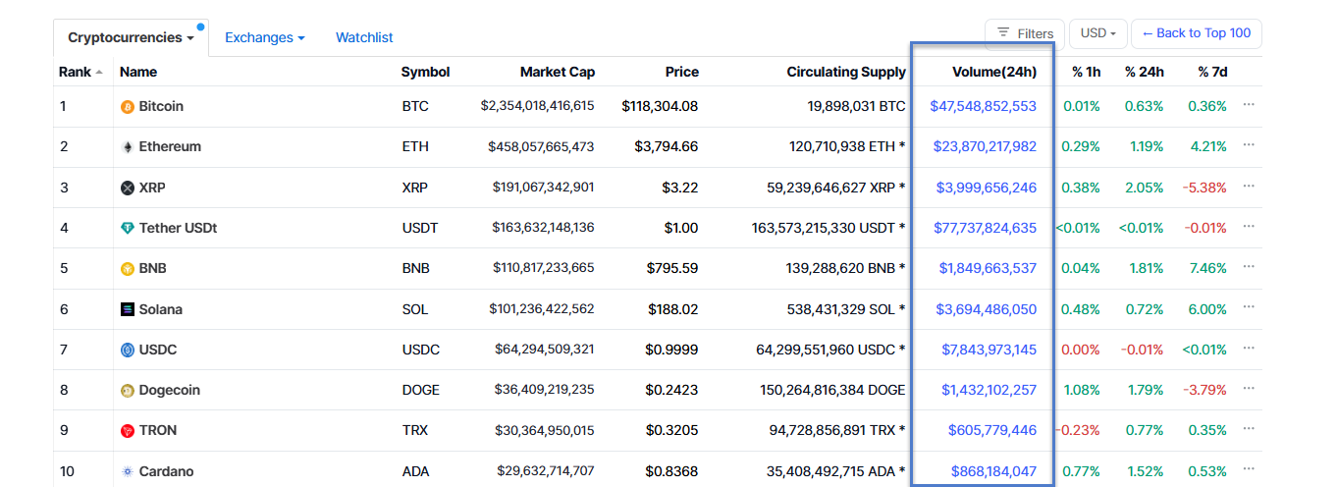Open the USD currency selector
The height and width of the screenshot is (487, 1337).
[x=1097, y=33]
